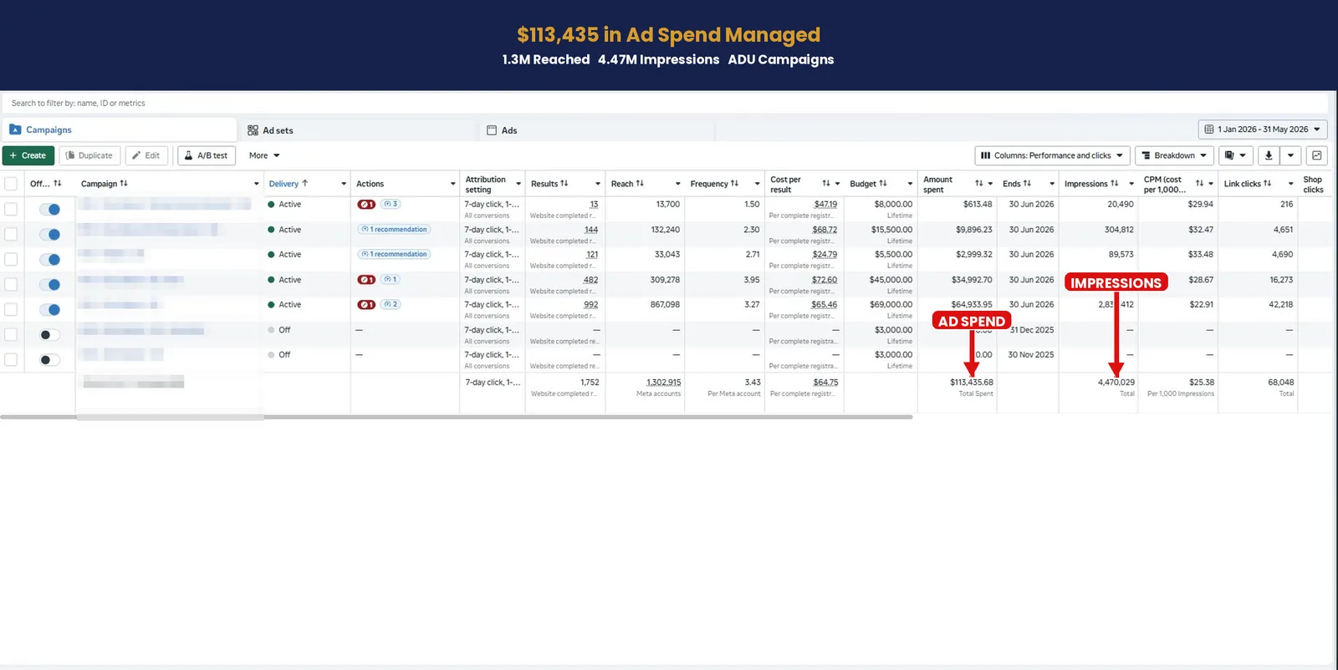
Task: Sort by the Off/On column arrows
Action: tap(58, 184)
